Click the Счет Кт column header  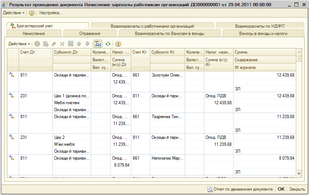click(140, 60)
